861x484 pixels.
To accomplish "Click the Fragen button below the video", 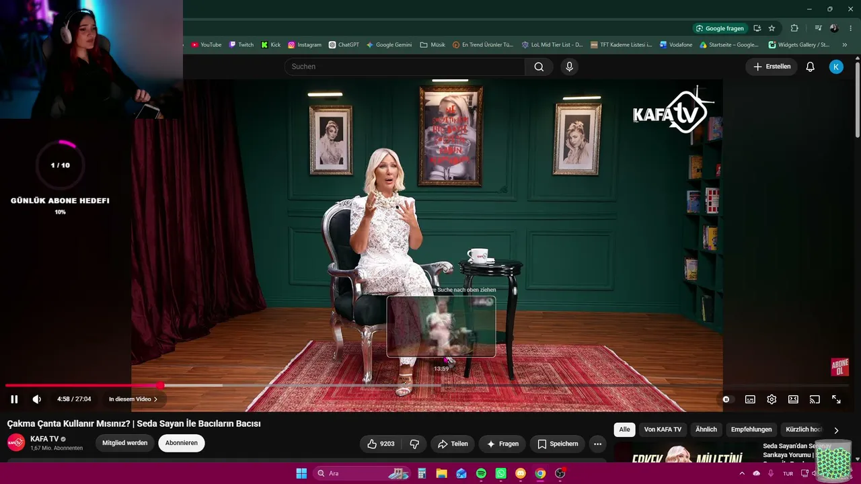I will (x=502, y=444).
